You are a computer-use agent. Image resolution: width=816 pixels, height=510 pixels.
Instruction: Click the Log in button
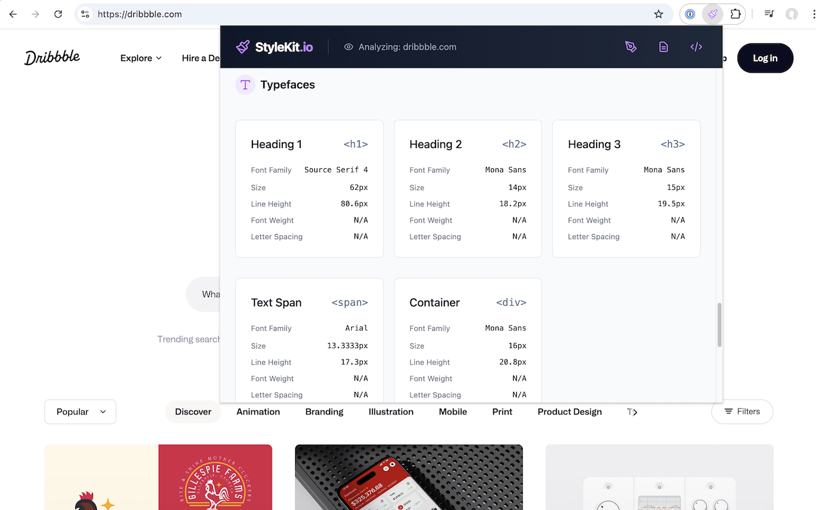coord(765,58)
